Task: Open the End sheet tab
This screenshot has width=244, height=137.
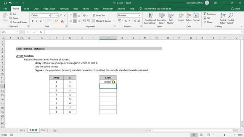Action: [43, 130]
